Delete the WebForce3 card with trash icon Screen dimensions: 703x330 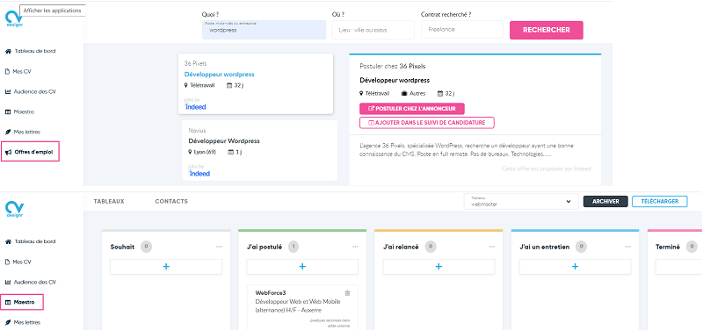coord(347,293)
